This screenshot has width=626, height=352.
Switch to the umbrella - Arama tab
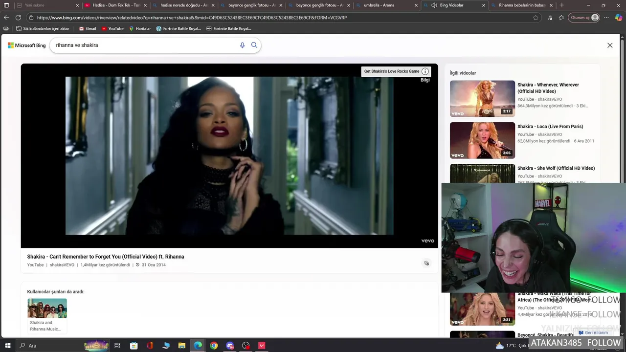pos(387,5)
